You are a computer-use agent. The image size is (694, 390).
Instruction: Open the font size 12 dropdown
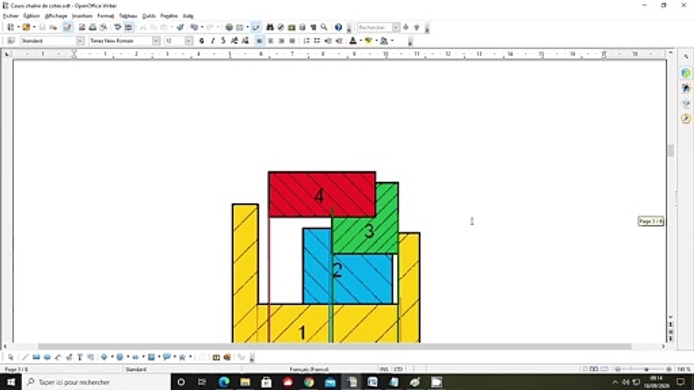coord(189,41)
